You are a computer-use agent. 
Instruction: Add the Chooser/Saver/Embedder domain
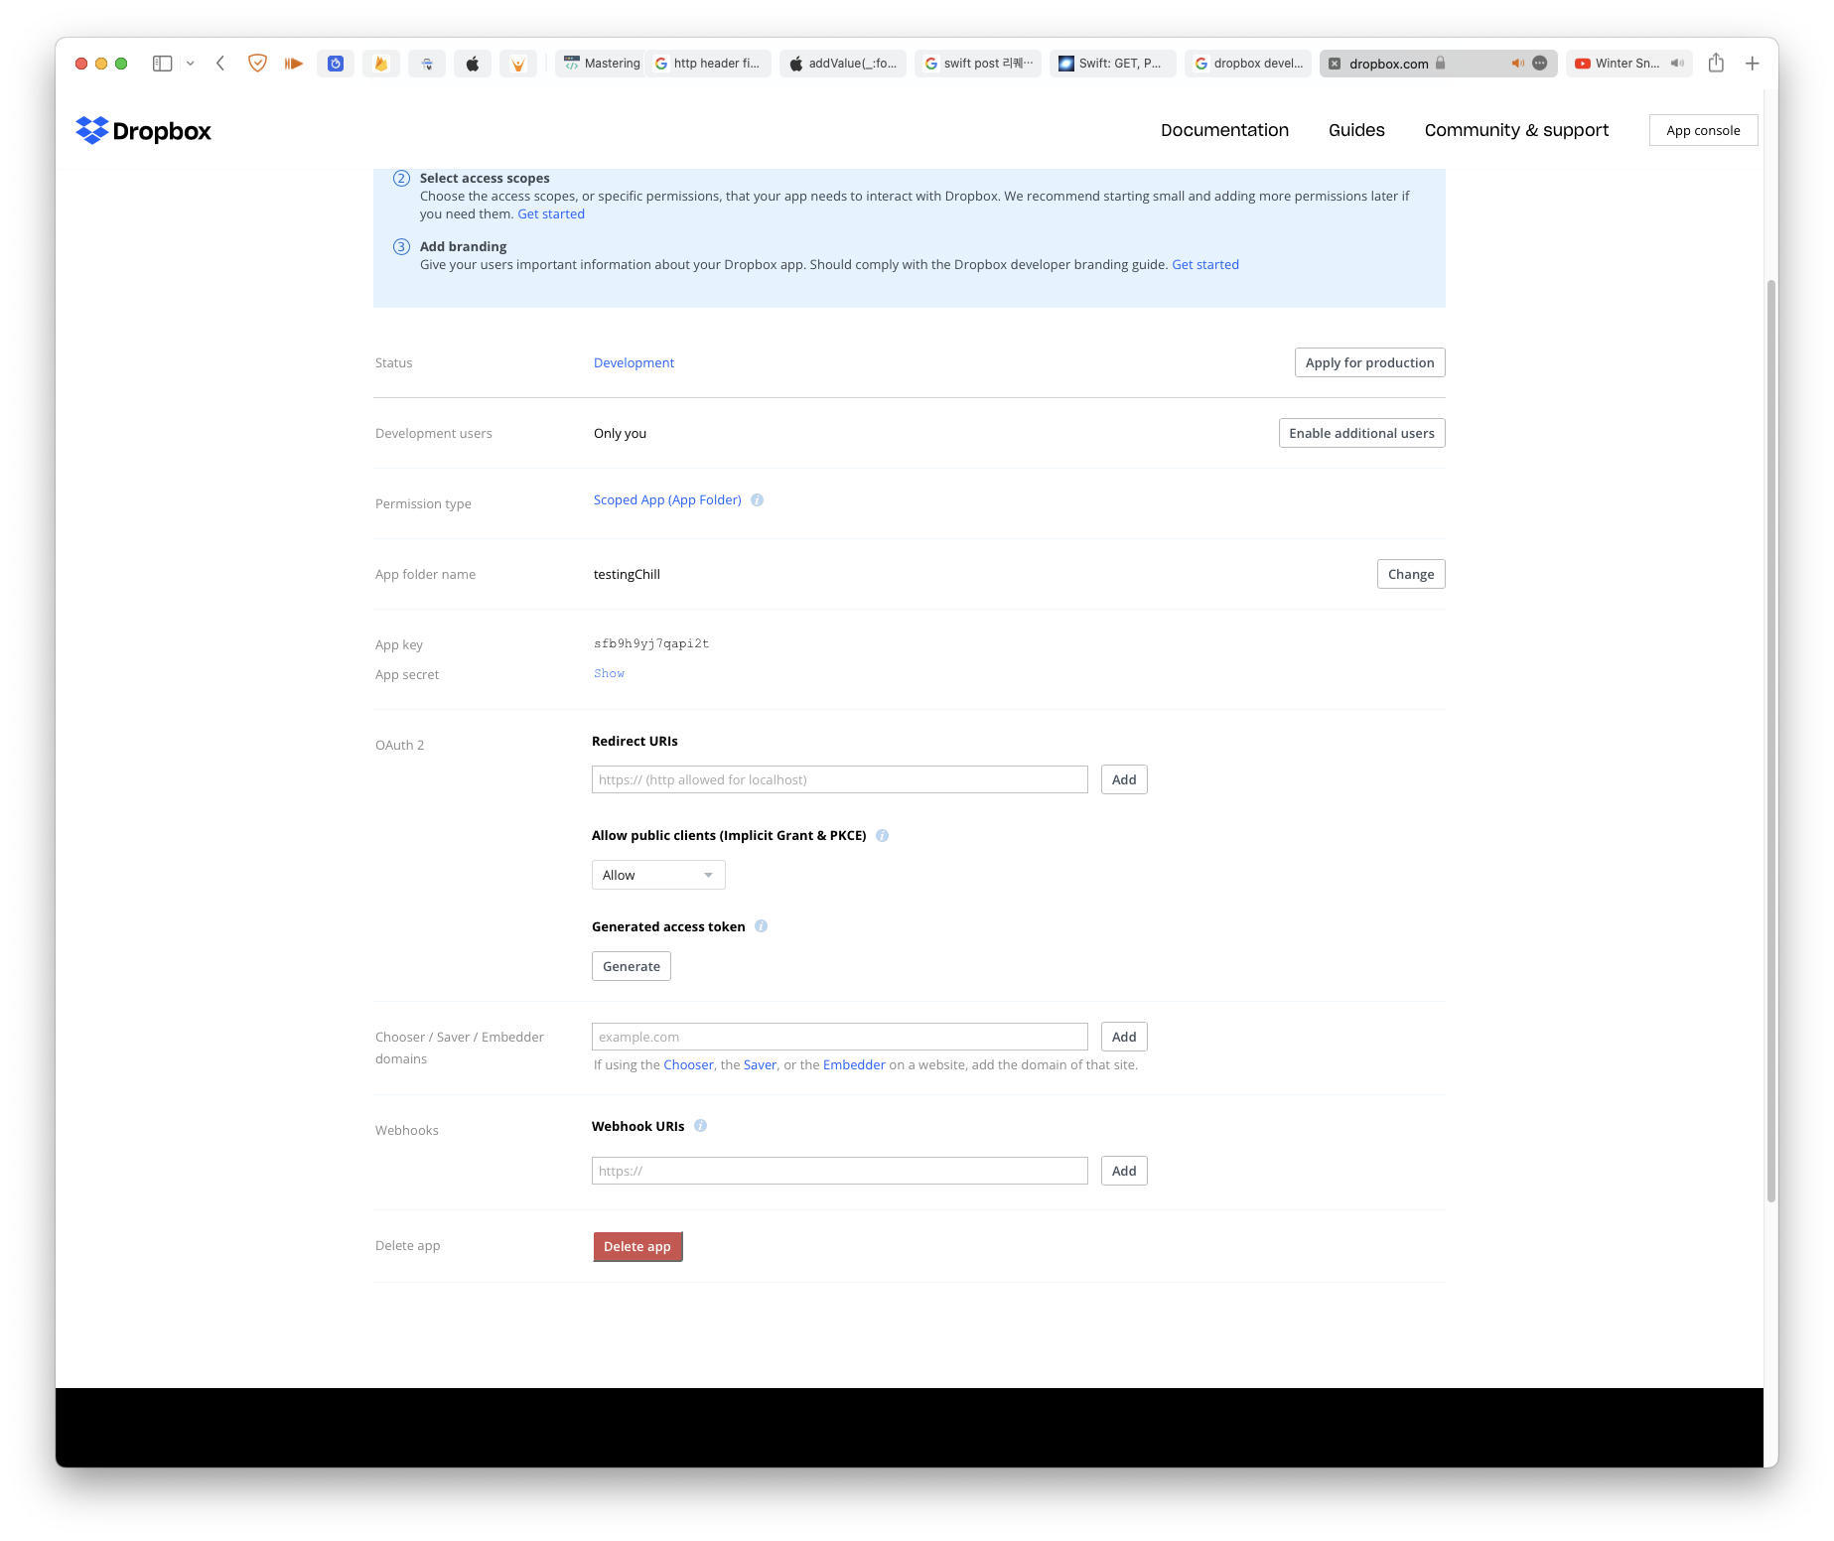coord(1124,1037)
